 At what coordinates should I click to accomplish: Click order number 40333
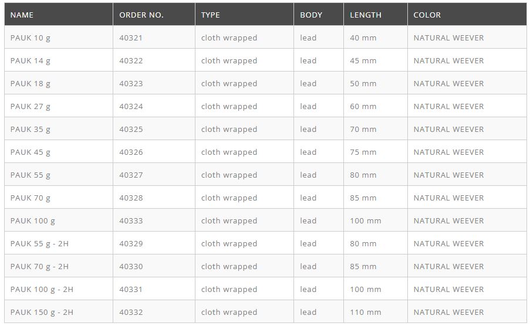[131, 220]
